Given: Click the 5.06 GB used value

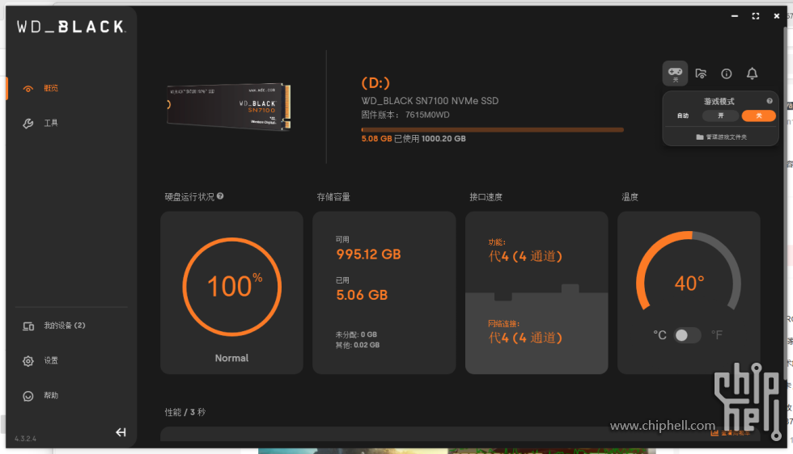Looking at the screenshot, I should tap(362, 295).
